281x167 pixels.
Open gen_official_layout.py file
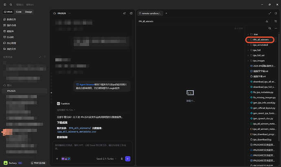coord(262,108)
